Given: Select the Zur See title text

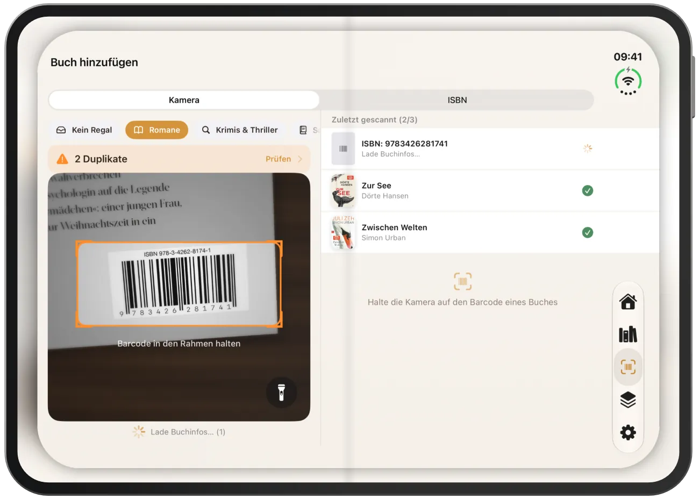Looking at the screenshot, I should [x=376, y=186].
